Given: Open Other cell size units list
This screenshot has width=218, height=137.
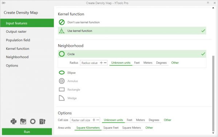Looking at the screenshot, I should (167, 120).
